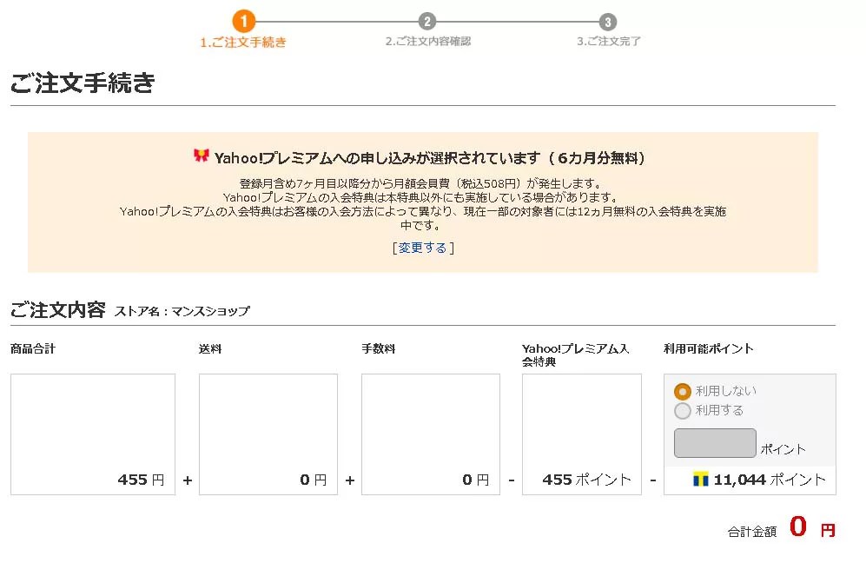
Task: Click the 税込508円 monthly fee notice line
Action: 421,183
